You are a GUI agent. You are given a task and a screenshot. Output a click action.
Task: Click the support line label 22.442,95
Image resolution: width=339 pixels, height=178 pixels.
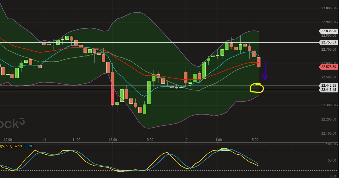328,86
